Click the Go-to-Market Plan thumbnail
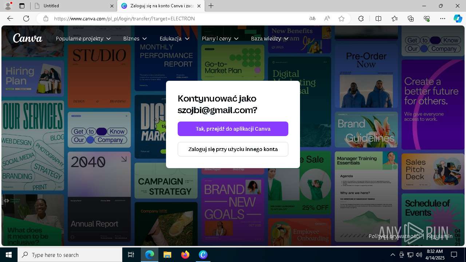Image resolution: width=466 pixels, height=262 pixels. point(233,62)
